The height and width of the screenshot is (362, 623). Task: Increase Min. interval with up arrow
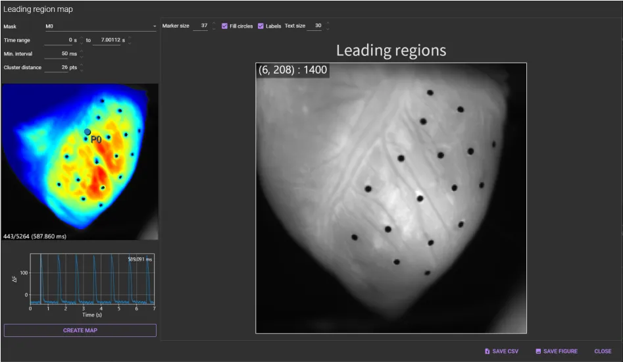(x=82, y=51)
